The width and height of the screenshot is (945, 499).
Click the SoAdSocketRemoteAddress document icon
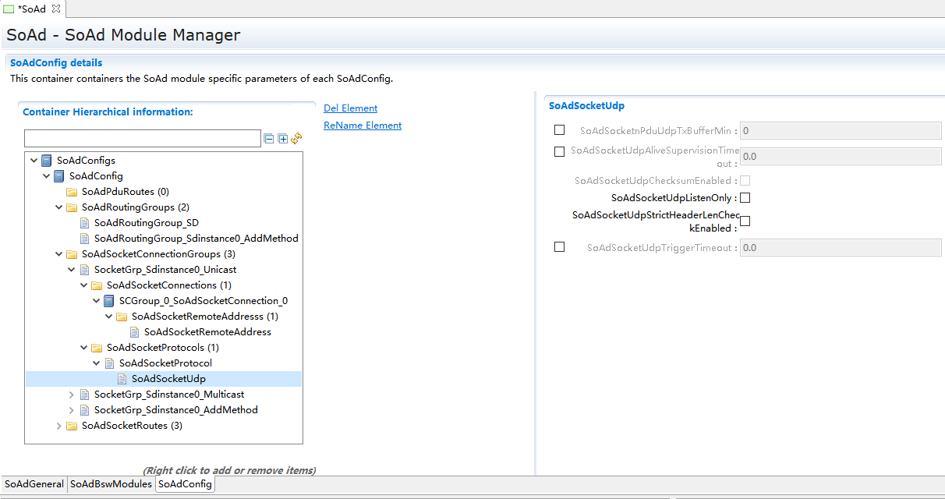(134, 332)
